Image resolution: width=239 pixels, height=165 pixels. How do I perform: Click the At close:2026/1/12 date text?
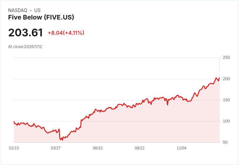pos(25,47)
